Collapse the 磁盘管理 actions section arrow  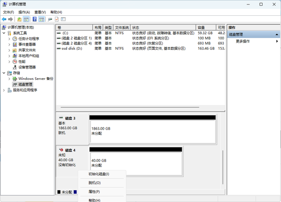[x=277, y=34]
